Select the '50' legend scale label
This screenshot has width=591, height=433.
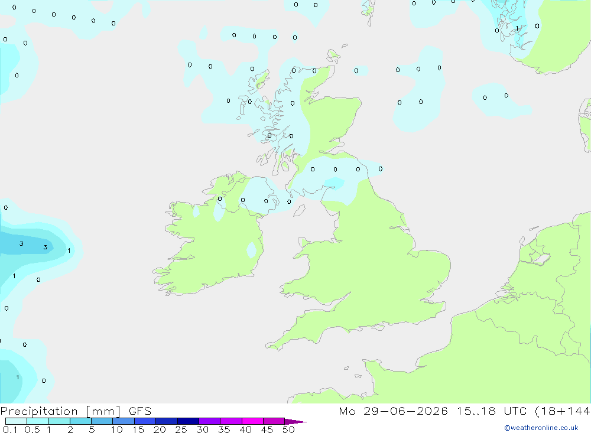click(288, 429)
